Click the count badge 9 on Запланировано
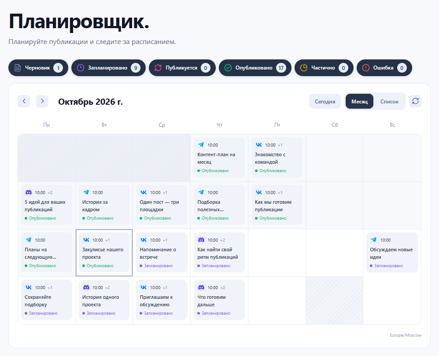 point(136,68)
